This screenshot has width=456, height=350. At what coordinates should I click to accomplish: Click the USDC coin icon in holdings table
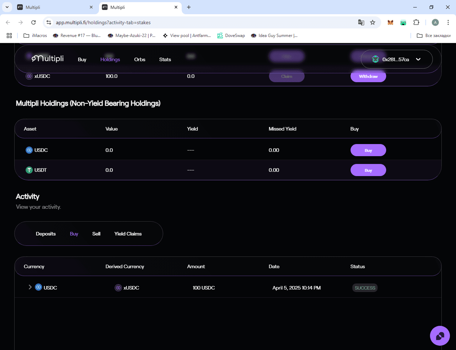29,150
